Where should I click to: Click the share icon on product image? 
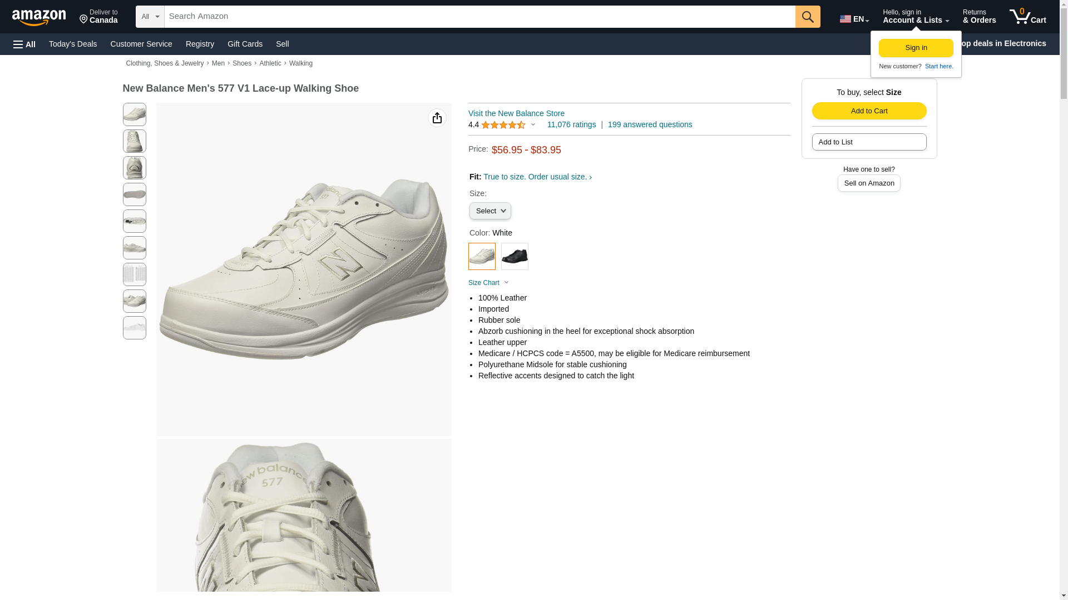click(x=437, y=118)
